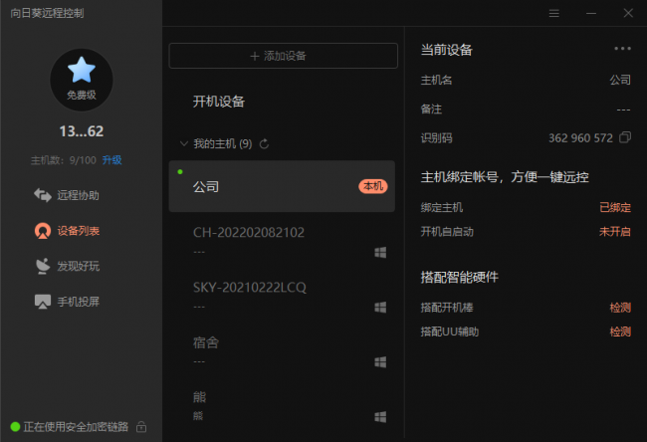Click the 手机投屏 screen-cast icon
This screenshot has width=647, height=442.
(43, 302)
